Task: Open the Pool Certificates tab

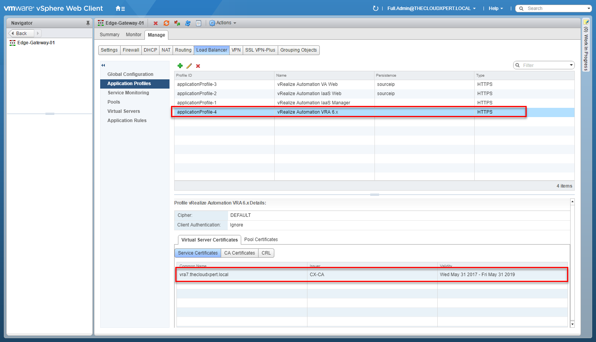Action: 261,240
